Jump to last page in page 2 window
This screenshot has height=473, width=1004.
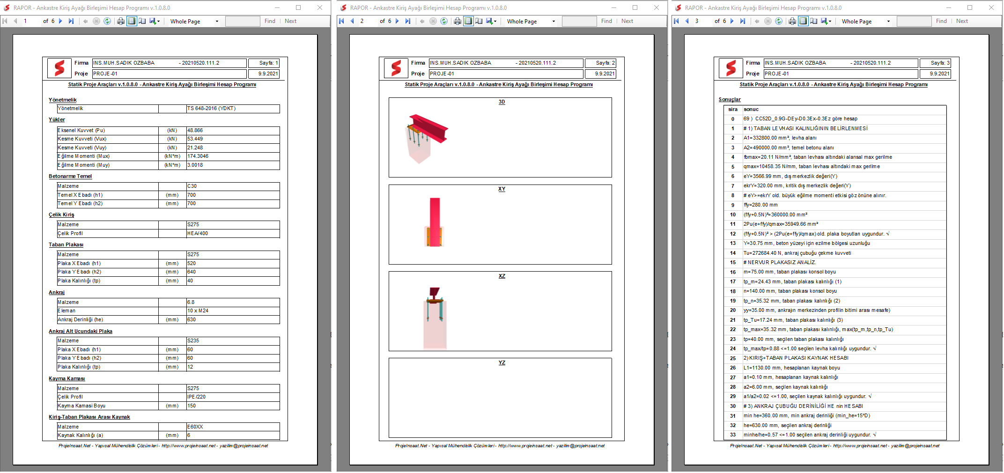[x=408, y=21]
